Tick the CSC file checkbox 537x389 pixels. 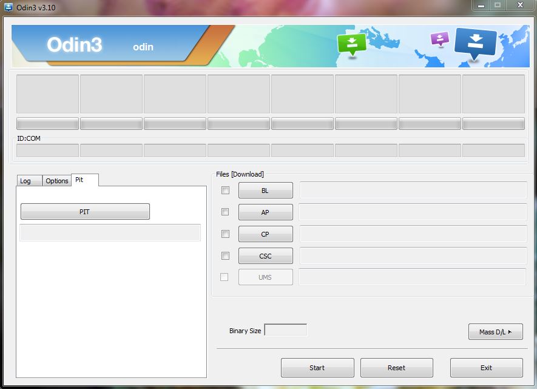tap(225, 256)
